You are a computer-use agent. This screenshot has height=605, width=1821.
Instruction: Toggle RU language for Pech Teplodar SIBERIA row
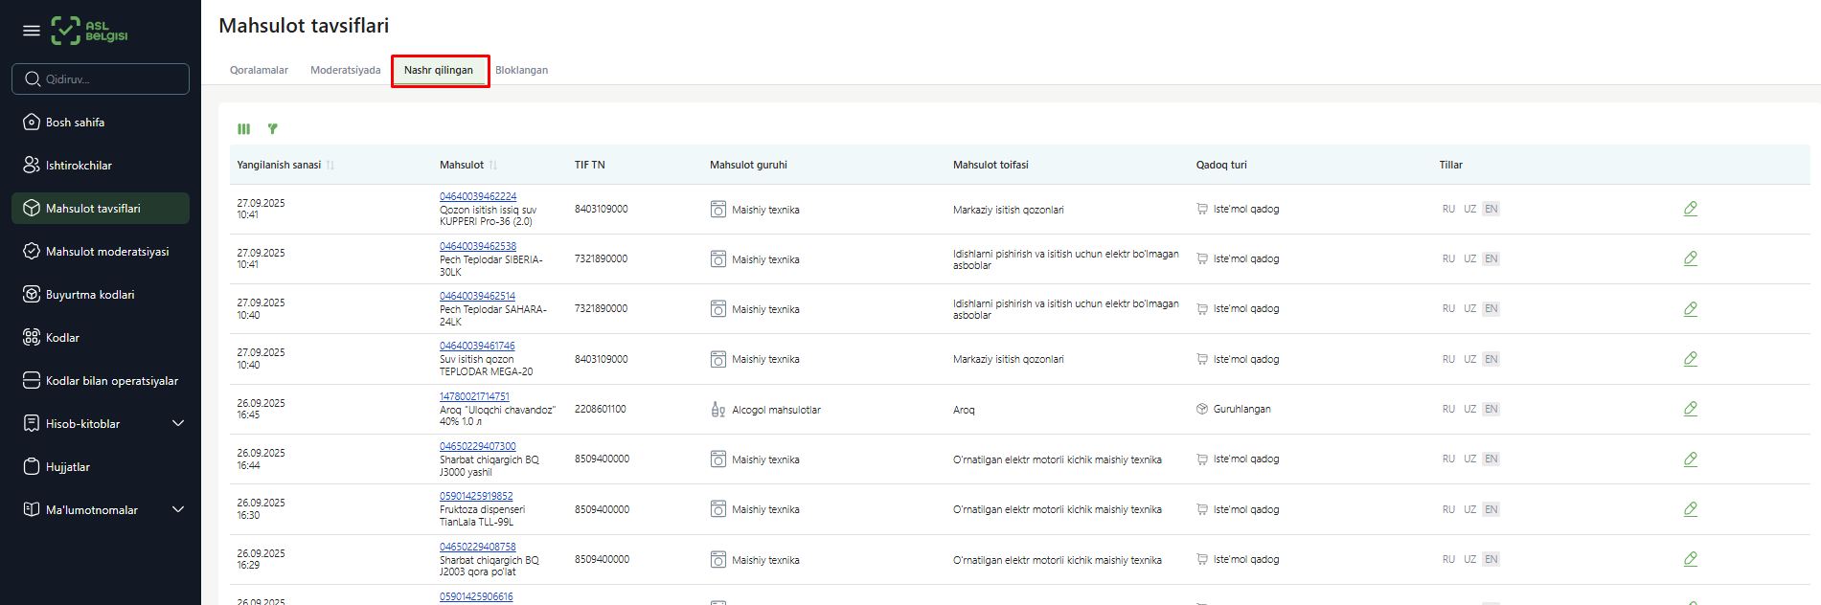(x=1448, y=258)
